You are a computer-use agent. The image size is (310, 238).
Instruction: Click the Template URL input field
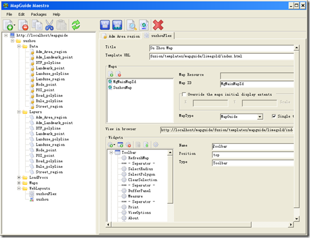(x=222, y=57)
